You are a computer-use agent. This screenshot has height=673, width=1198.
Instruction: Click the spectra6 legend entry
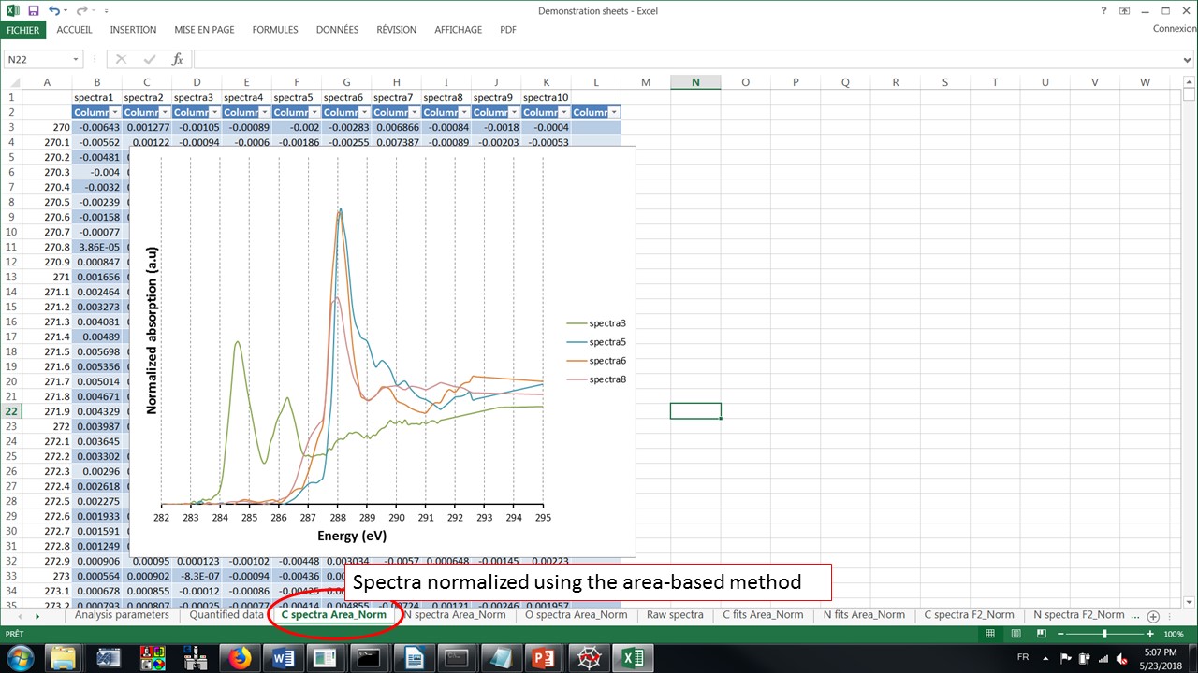(x=596, y=361)
